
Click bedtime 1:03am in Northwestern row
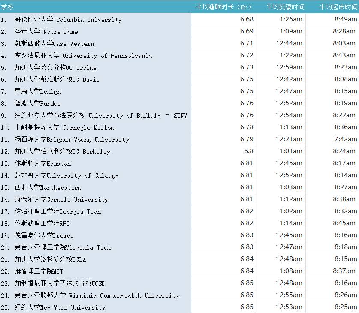(291, 187)
